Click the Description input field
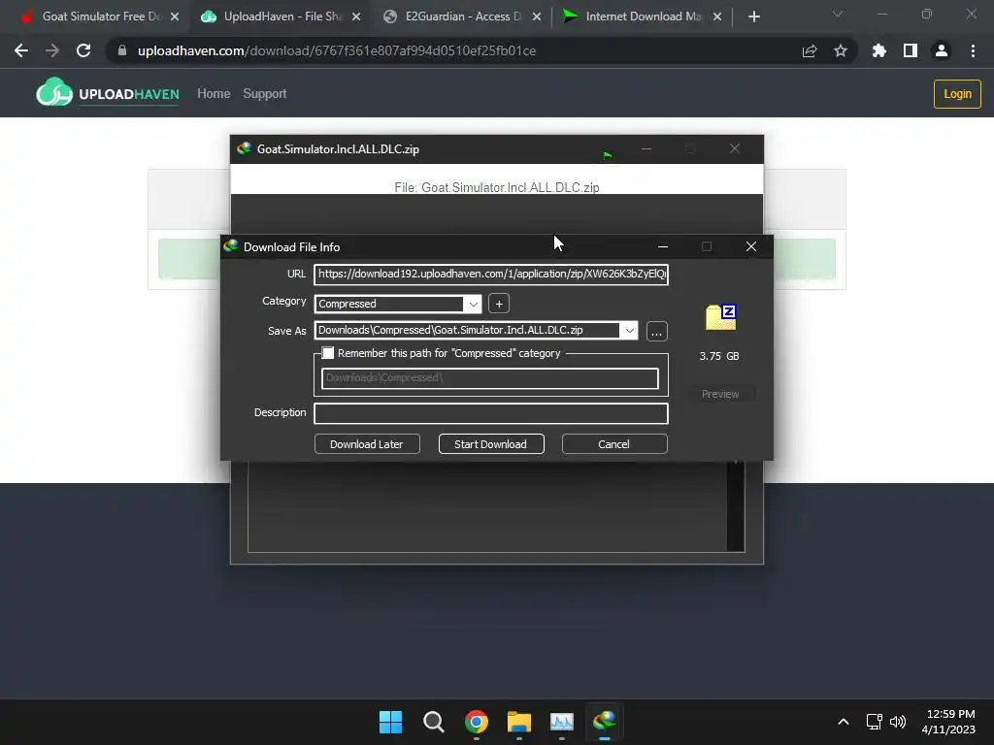The image size is (994, 745). [x=491, y=413]
